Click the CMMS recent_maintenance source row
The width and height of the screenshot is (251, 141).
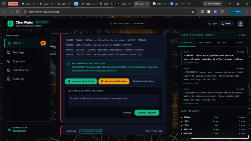click(x=104, y=55)
